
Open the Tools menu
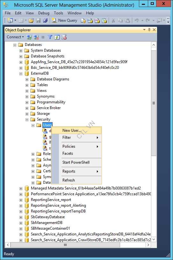click(x=58, y=13)
